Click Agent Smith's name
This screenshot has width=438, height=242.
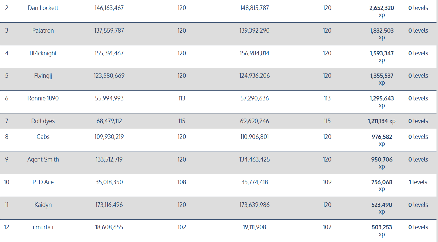43,160
